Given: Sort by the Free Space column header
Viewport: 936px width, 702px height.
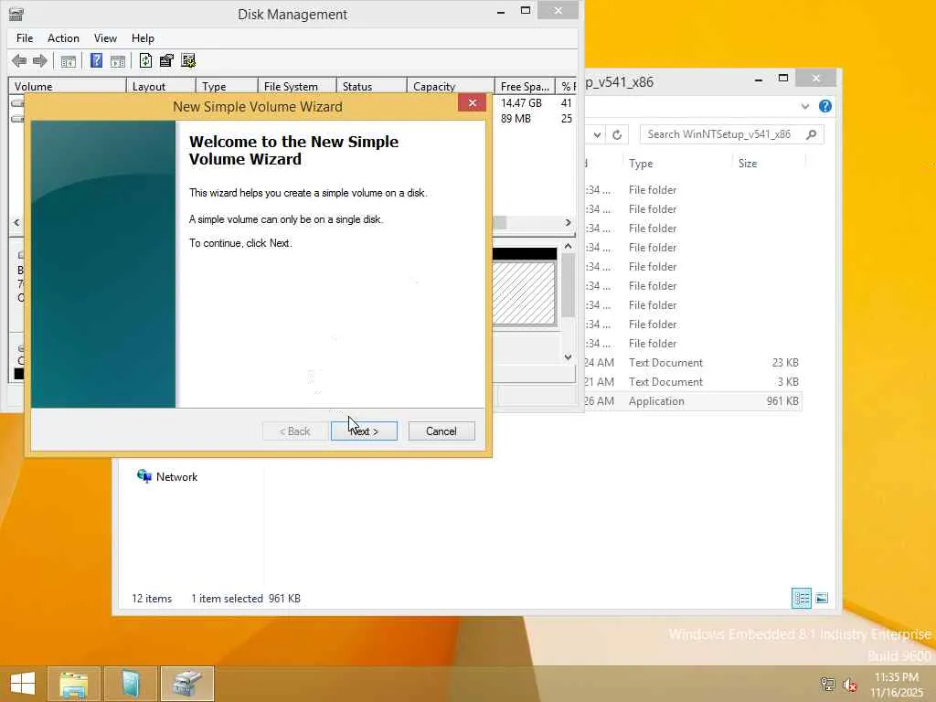Looking at the screenshot, I should click(525, 87).
